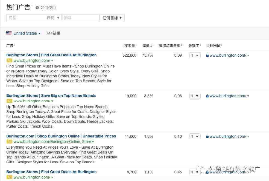Screen dimensions: 269x181
Task: Expand target URL arrow in 11,000 row
Action: 248,137
